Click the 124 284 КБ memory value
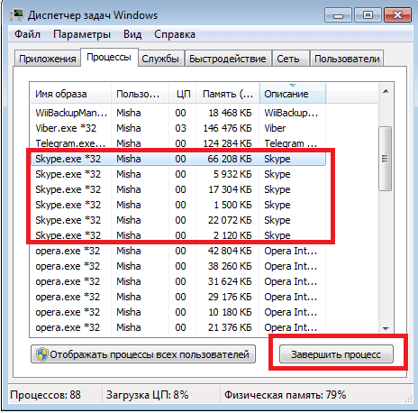Image resolution: width=418 pixels, height=413 pixels. (x=227, y=143)
